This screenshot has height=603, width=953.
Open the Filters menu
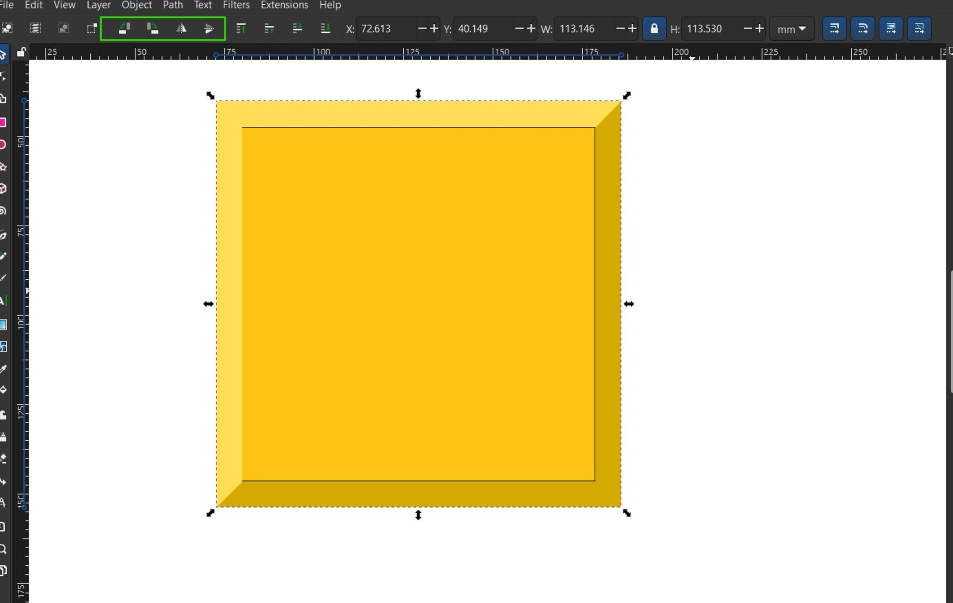click(236, 5)
